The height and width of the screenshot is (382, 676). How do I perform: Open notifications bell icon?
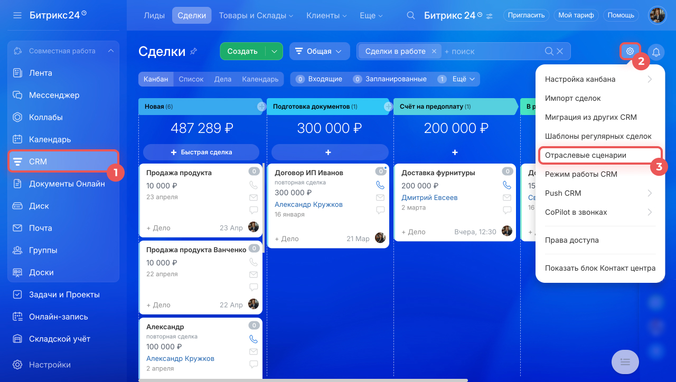coord(656,52)
